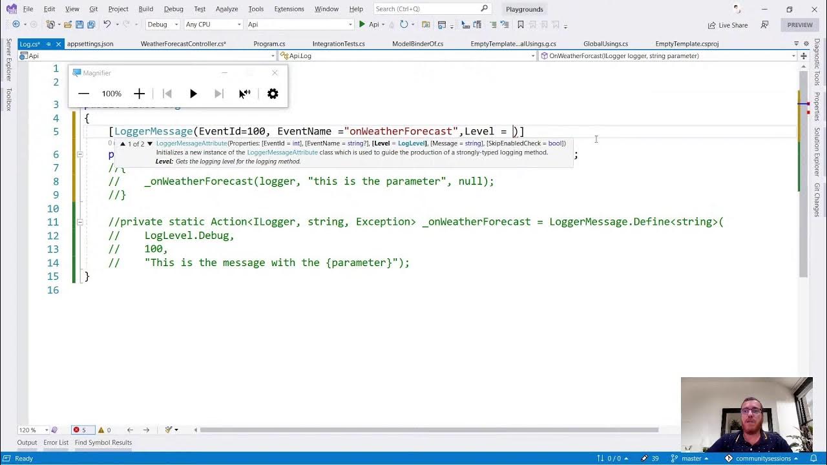Open the Analyze menu
This screenshot has width=827, height=465.
(227, 9)
